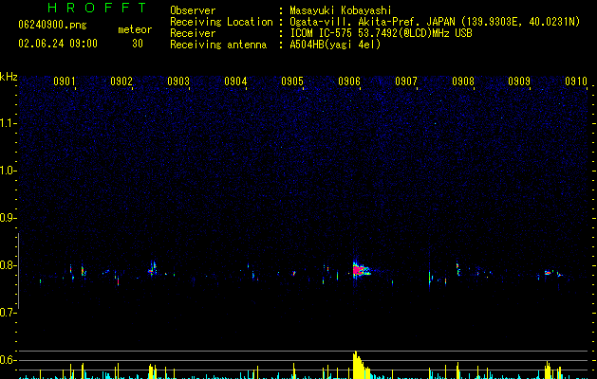Click the Observer label
The image size is (597, 379).
pos(193,10)
